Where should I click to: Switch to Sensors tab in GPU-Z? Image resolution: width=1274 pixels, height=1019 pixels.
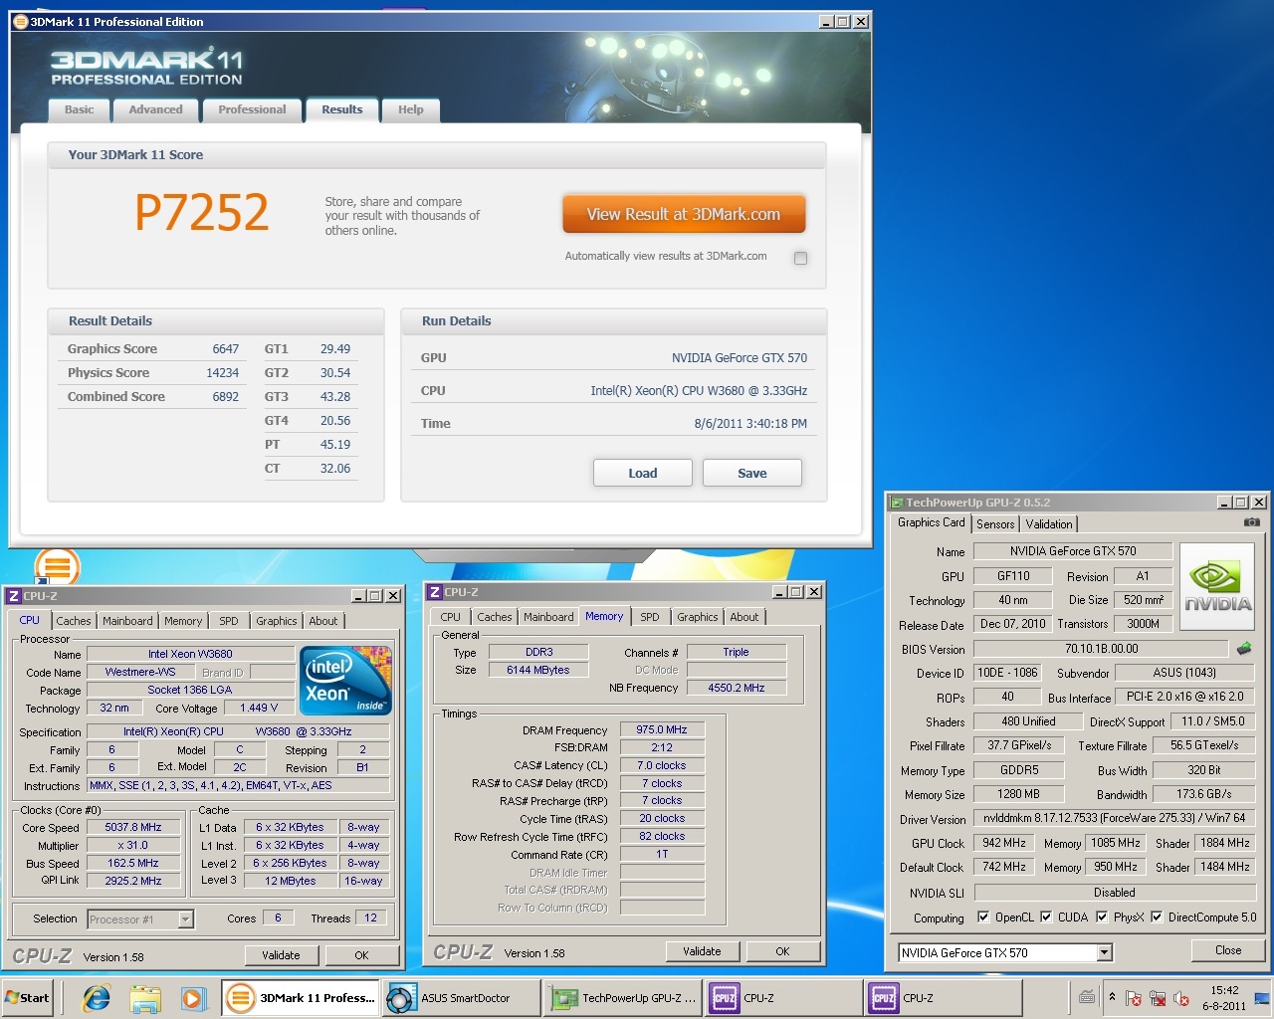(x=995, y=524)
